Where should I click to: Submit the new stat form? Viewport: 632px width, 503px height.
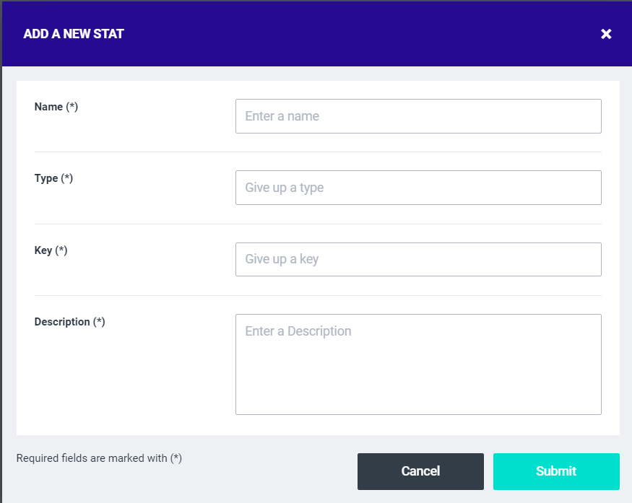pyautogui.click(x=556, y=471)
